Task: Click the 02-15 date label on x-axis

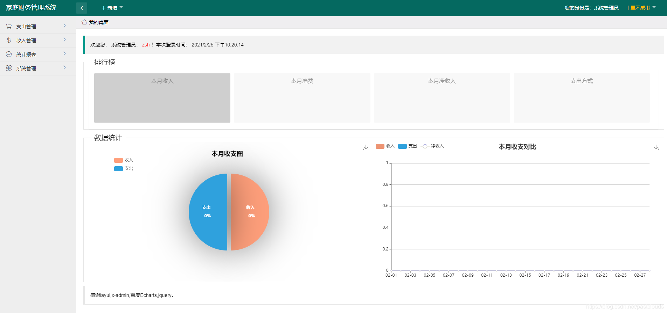Action: point(525,275)
